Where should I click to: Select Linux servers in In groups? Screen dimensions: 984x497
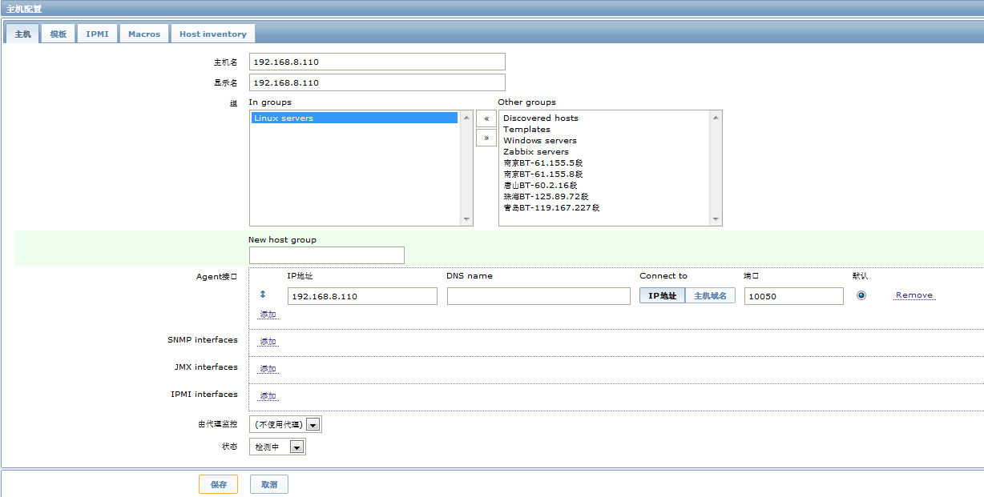click(355, 118)
